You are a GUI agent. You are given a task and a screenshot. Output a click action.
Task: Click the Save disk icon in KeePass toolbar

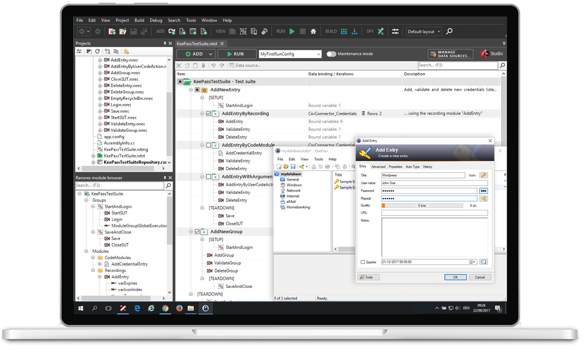(293, 167)
